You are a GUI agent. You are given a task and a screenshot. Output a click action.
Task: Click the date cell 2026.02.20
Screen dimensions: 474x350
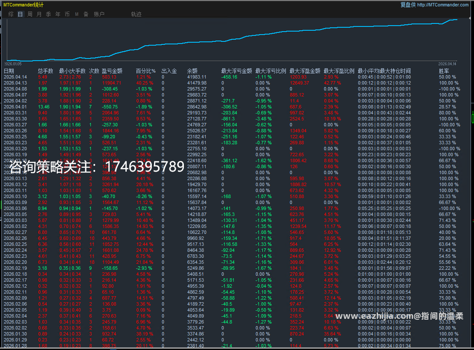tap(15, 262)
